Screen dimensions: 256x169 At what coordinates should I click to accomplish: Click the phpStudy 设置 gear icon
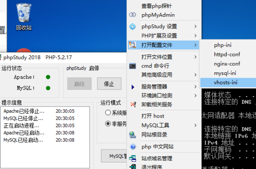(133, 26)
